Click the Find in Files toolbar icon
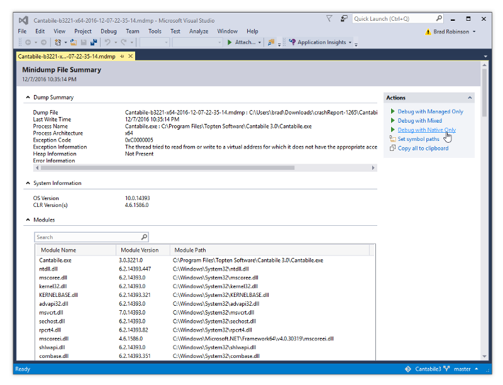 coord(271,42)
